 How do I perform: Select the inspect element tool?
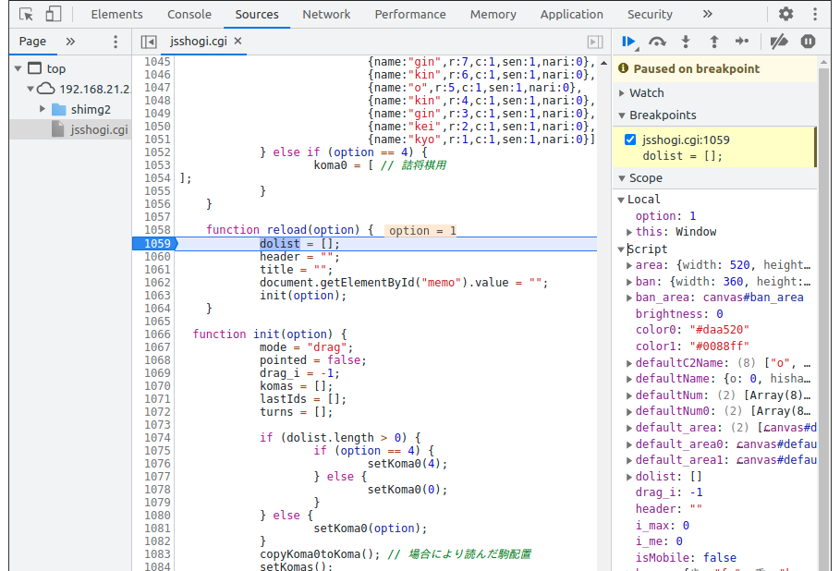coord(26,14)
